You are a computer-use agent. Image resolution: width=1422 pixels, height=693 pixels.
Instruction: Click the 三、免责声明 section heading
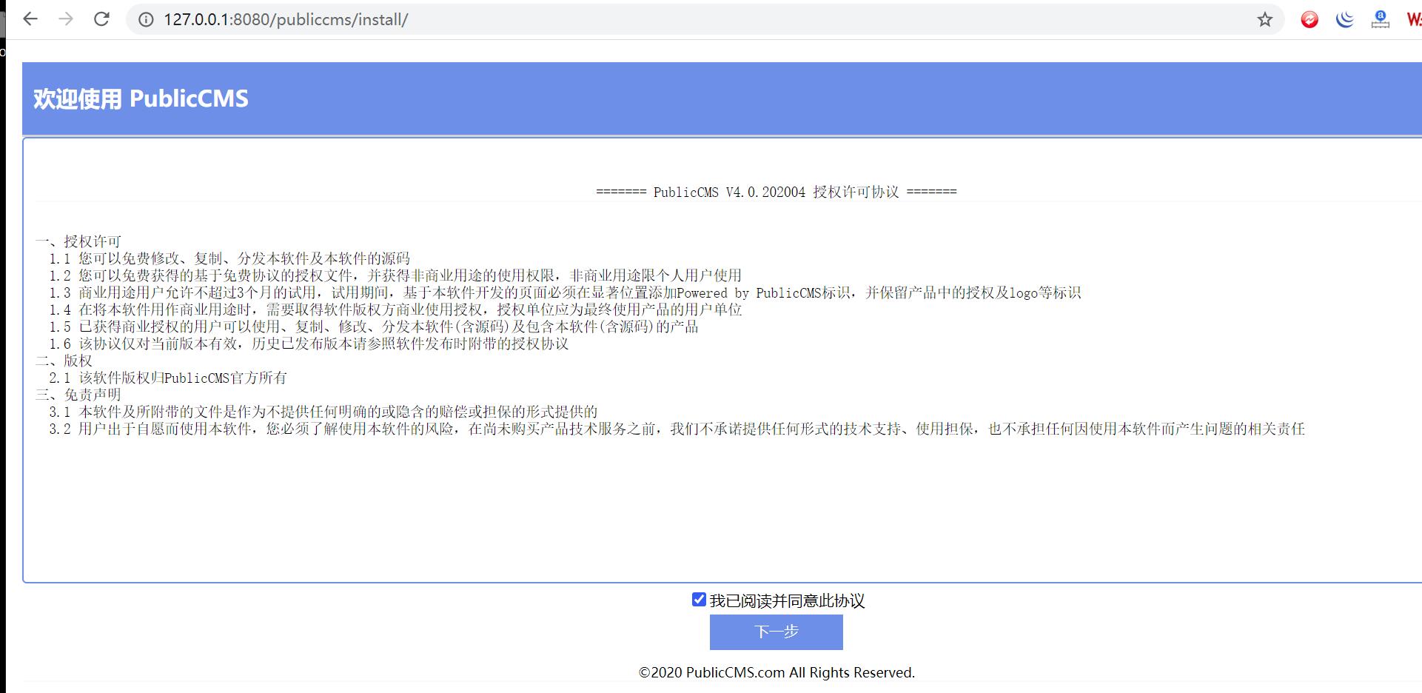point(78,395)
